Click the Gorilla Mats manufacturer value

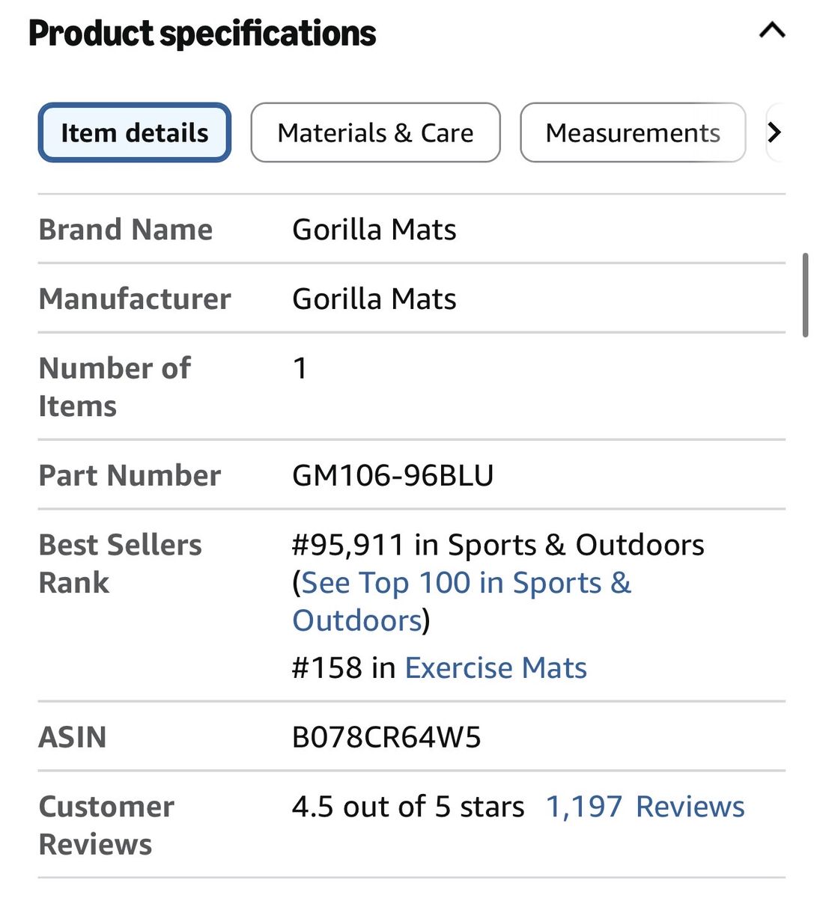374,299
